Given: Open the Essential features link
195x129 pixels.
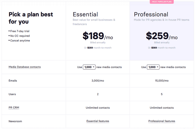Looking at the screenshot, I should click(98, 121).
